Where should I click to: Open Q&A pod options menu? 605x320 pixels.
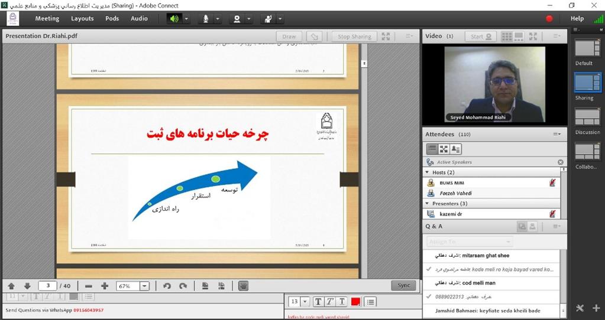point(557,227)
